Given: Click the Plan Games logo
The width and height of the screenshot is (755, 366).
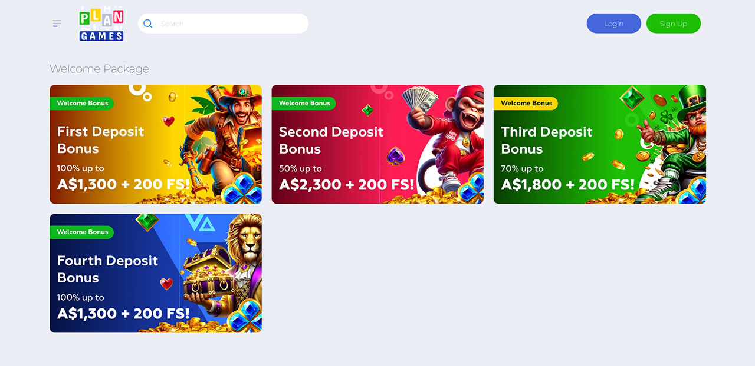Looking at the screenshot, I should pyautogui.click(x=101, y=24).
